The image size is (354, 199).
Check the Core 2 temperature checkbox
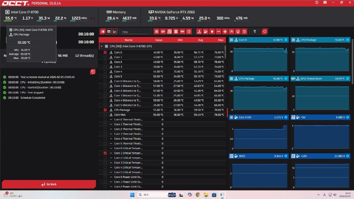coord(105,62)
